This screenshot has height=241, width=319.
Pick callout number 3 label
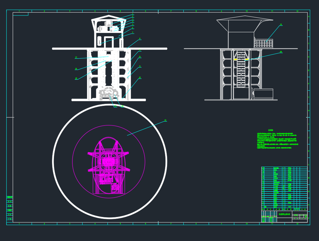pos(133,19)
